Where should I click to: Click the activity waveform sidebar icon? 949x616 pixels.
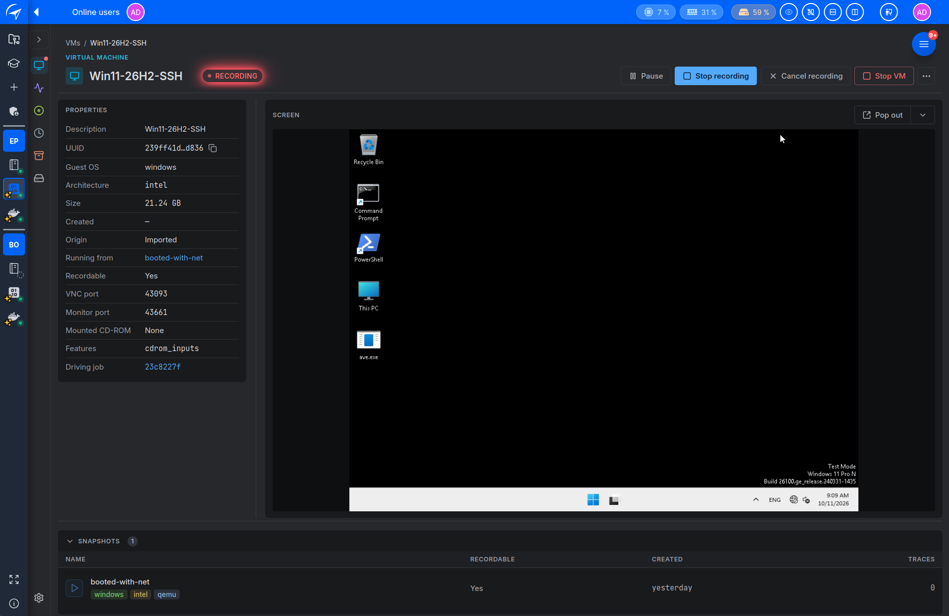pyautogui.click(x=39, y=88)
